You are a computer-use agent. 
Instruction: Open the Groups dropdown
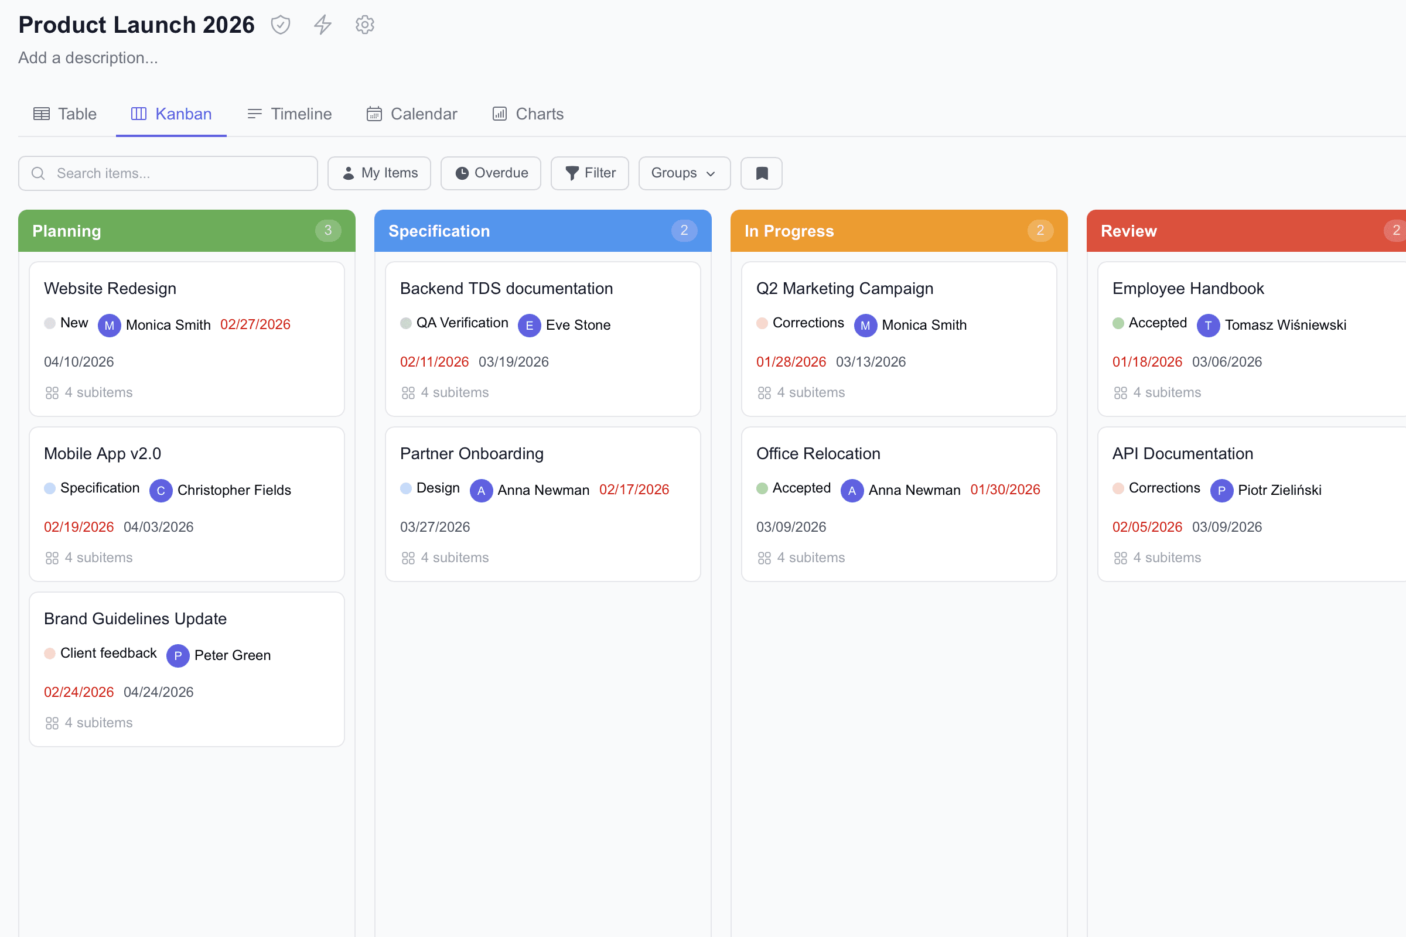[684, 173]
